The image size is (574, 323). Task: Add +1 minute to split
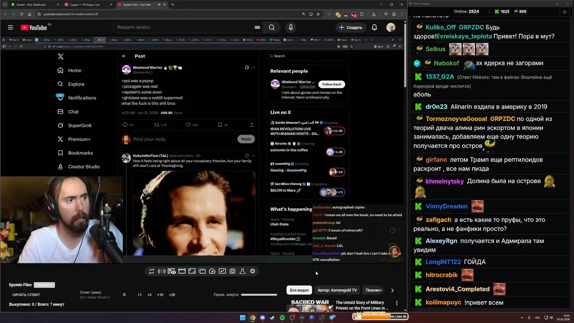139,295
